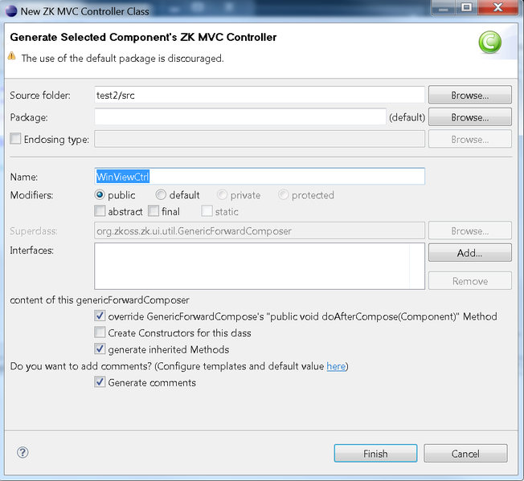
Task: Toggle the final modifier checkbox
Action: (154, 212)
